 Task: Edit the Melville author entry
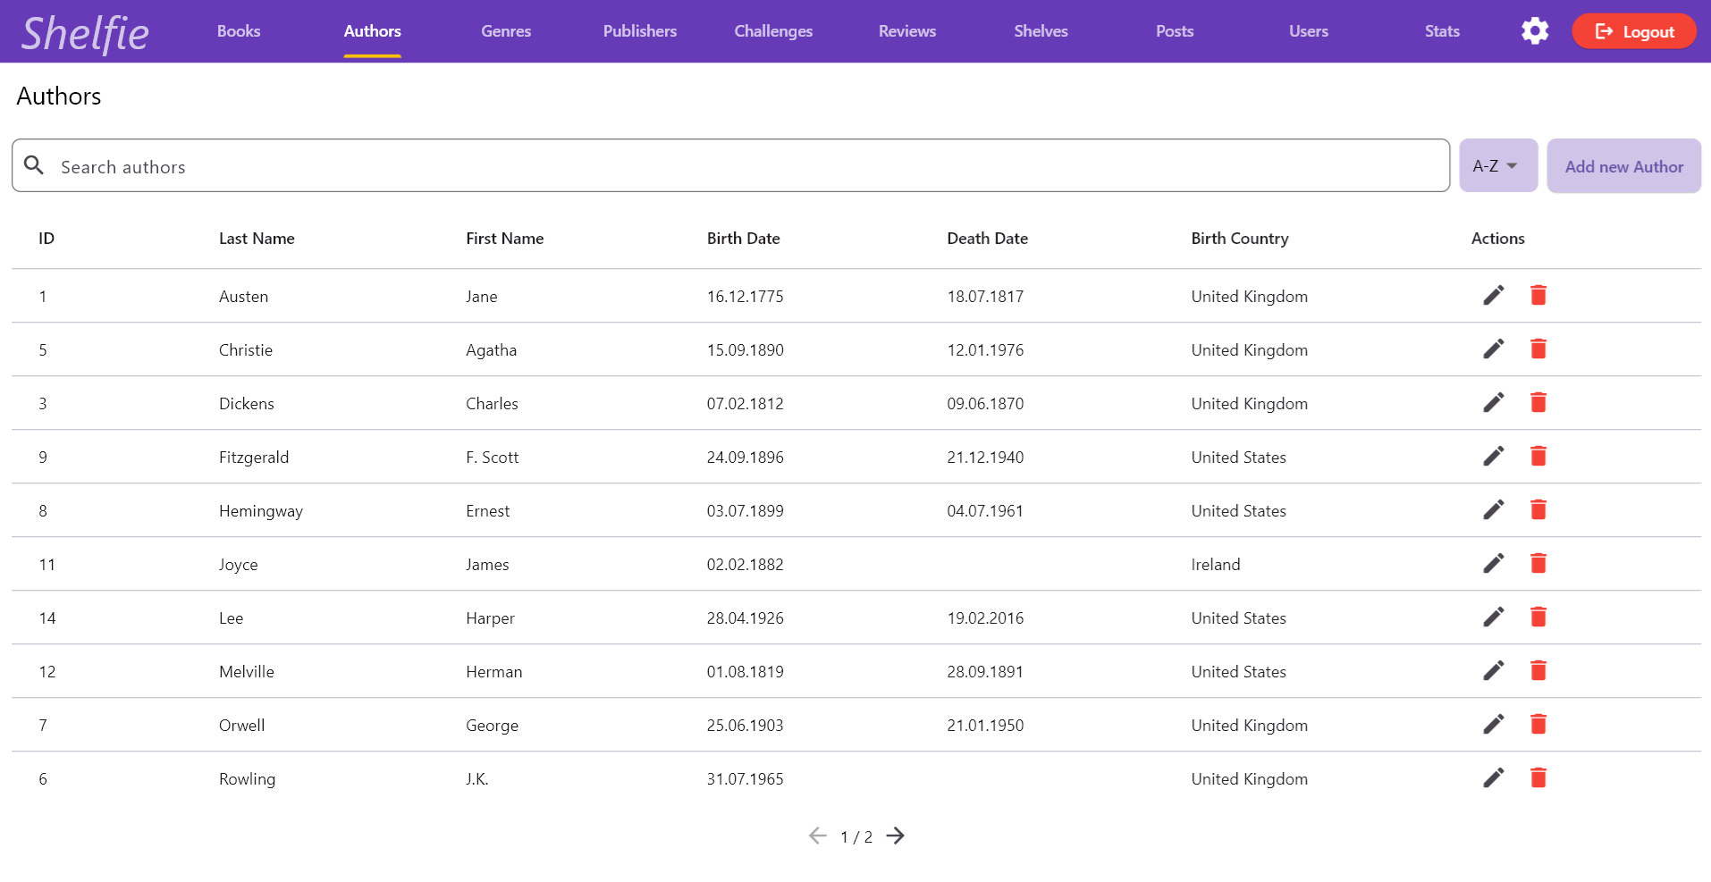click(x=1494, y=670)
